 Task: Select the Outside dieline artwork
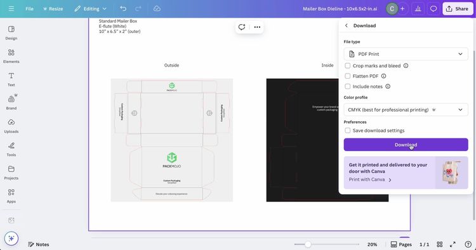pos(172,140)
